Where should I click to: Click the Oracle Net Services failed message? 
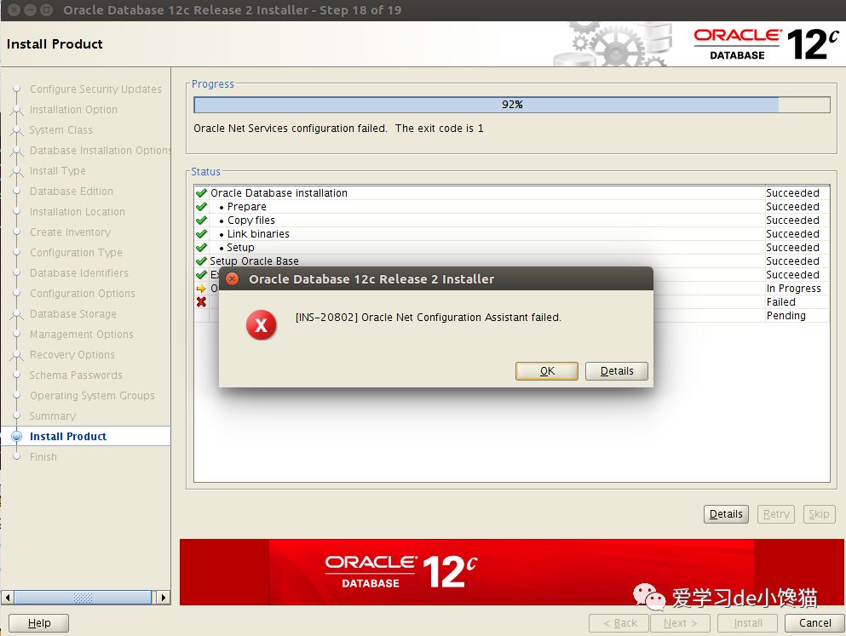coord(338,129)
